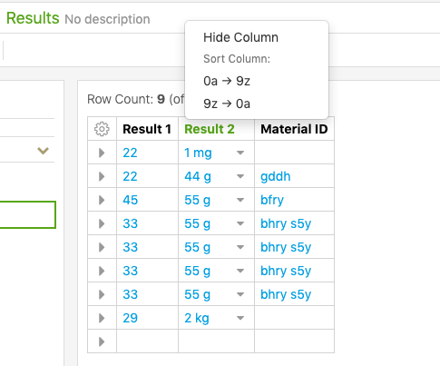Open the bfry material link
The height and width of the screenshot is (366, 440).
click(x=272, y=200)
